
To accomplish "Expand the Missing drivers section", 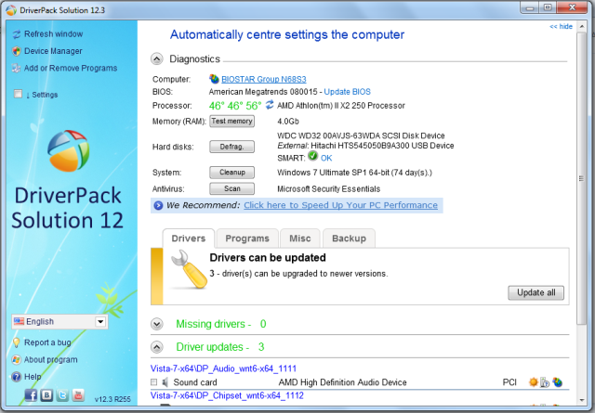I will point(157,324).
